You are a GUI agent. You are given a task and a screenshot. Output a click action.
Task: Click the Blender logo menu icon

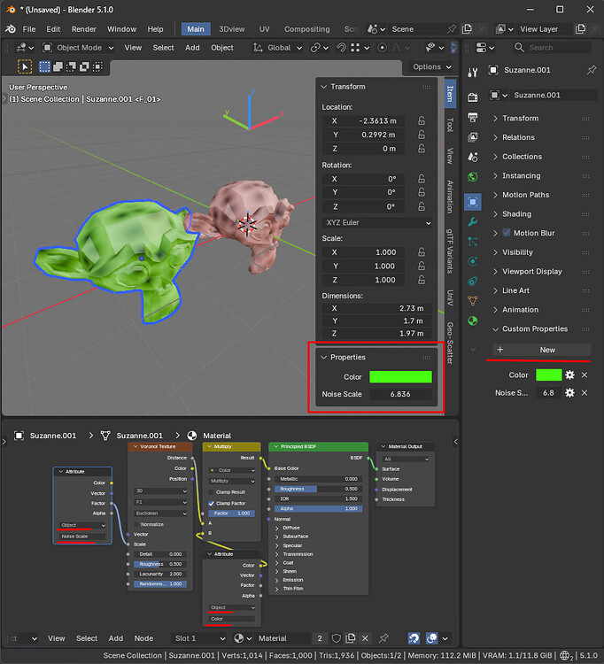click(11, 29)
